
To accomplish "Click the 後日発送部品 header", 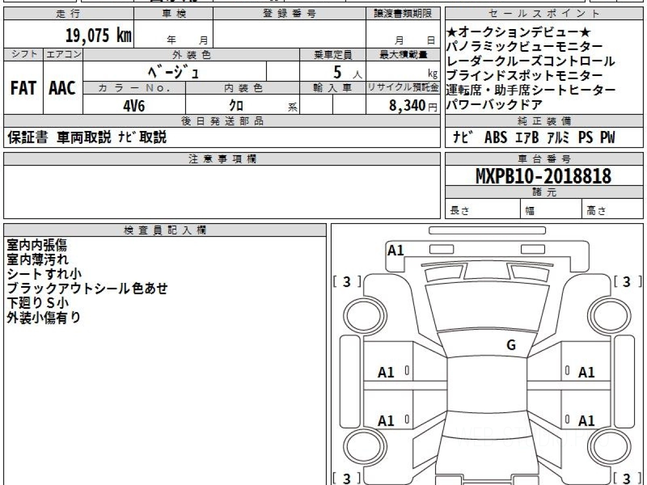I will [222, 121].
